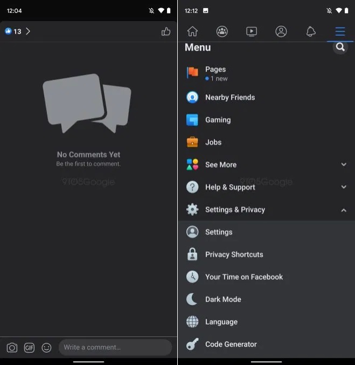
Task: Tap the Privacy Shortcuts lock icon
Action: pyautogui.click(x=192, y=254)
